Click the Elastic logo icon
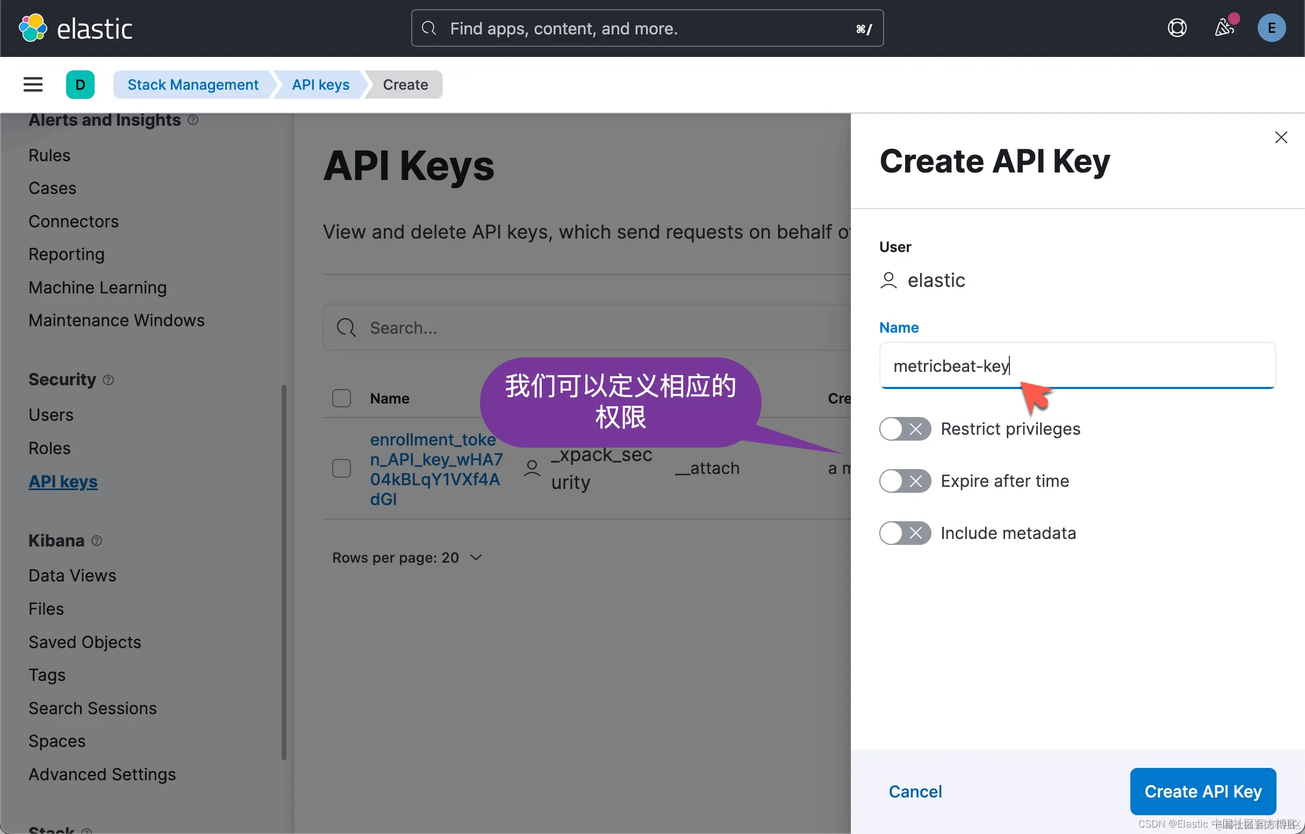 (x=32, y=28)
